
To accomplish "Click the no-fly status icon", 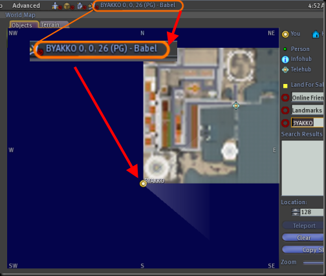I will pos(56,6).
